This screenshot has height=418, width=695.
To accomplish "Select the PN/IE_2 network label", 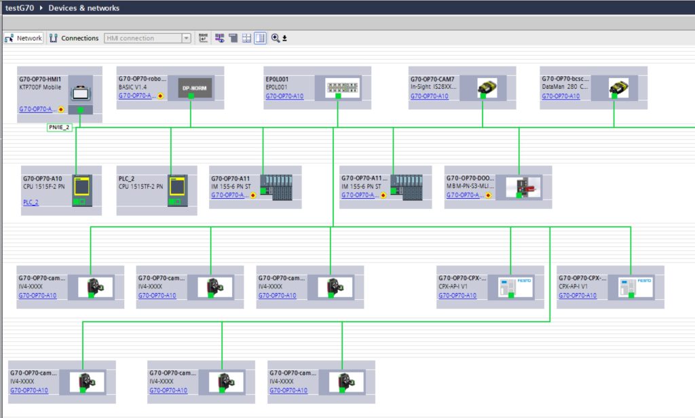I will point(59,127).
